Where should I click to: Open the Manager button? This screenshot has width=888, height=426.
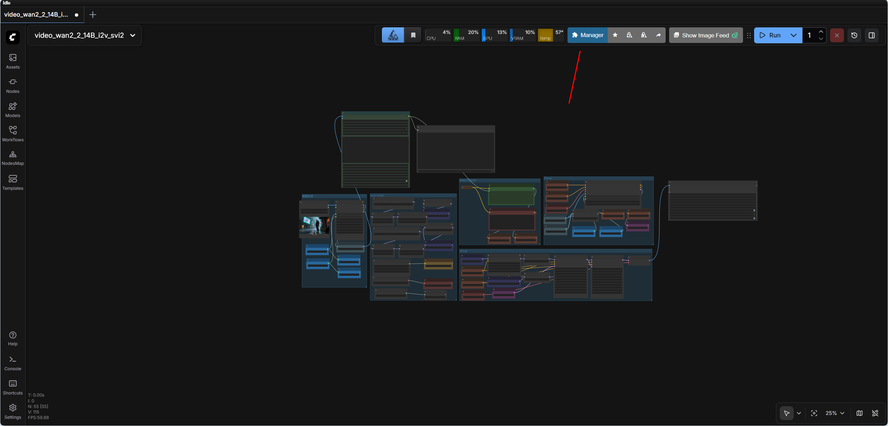pos(588,35)
